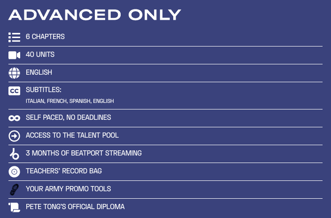Click Teachers' Record Bag text
331x218 pixels.
click(x=64, y=171)
